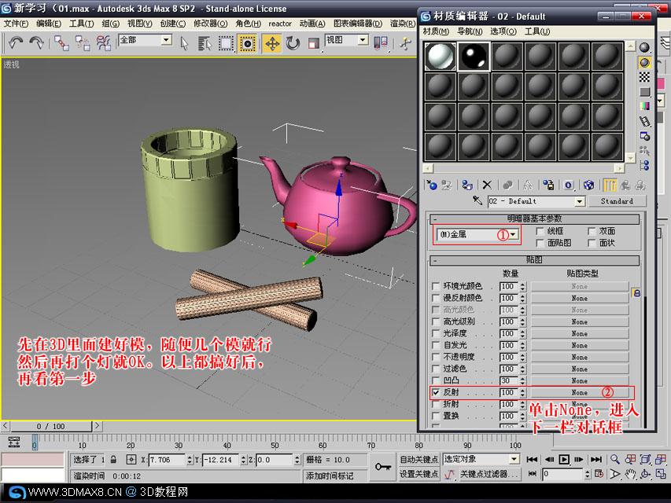Uncheck the 反射 reflection map checkbox
Image resolution: width=671 pixels, height=503 pixels.
coord(436,392)
